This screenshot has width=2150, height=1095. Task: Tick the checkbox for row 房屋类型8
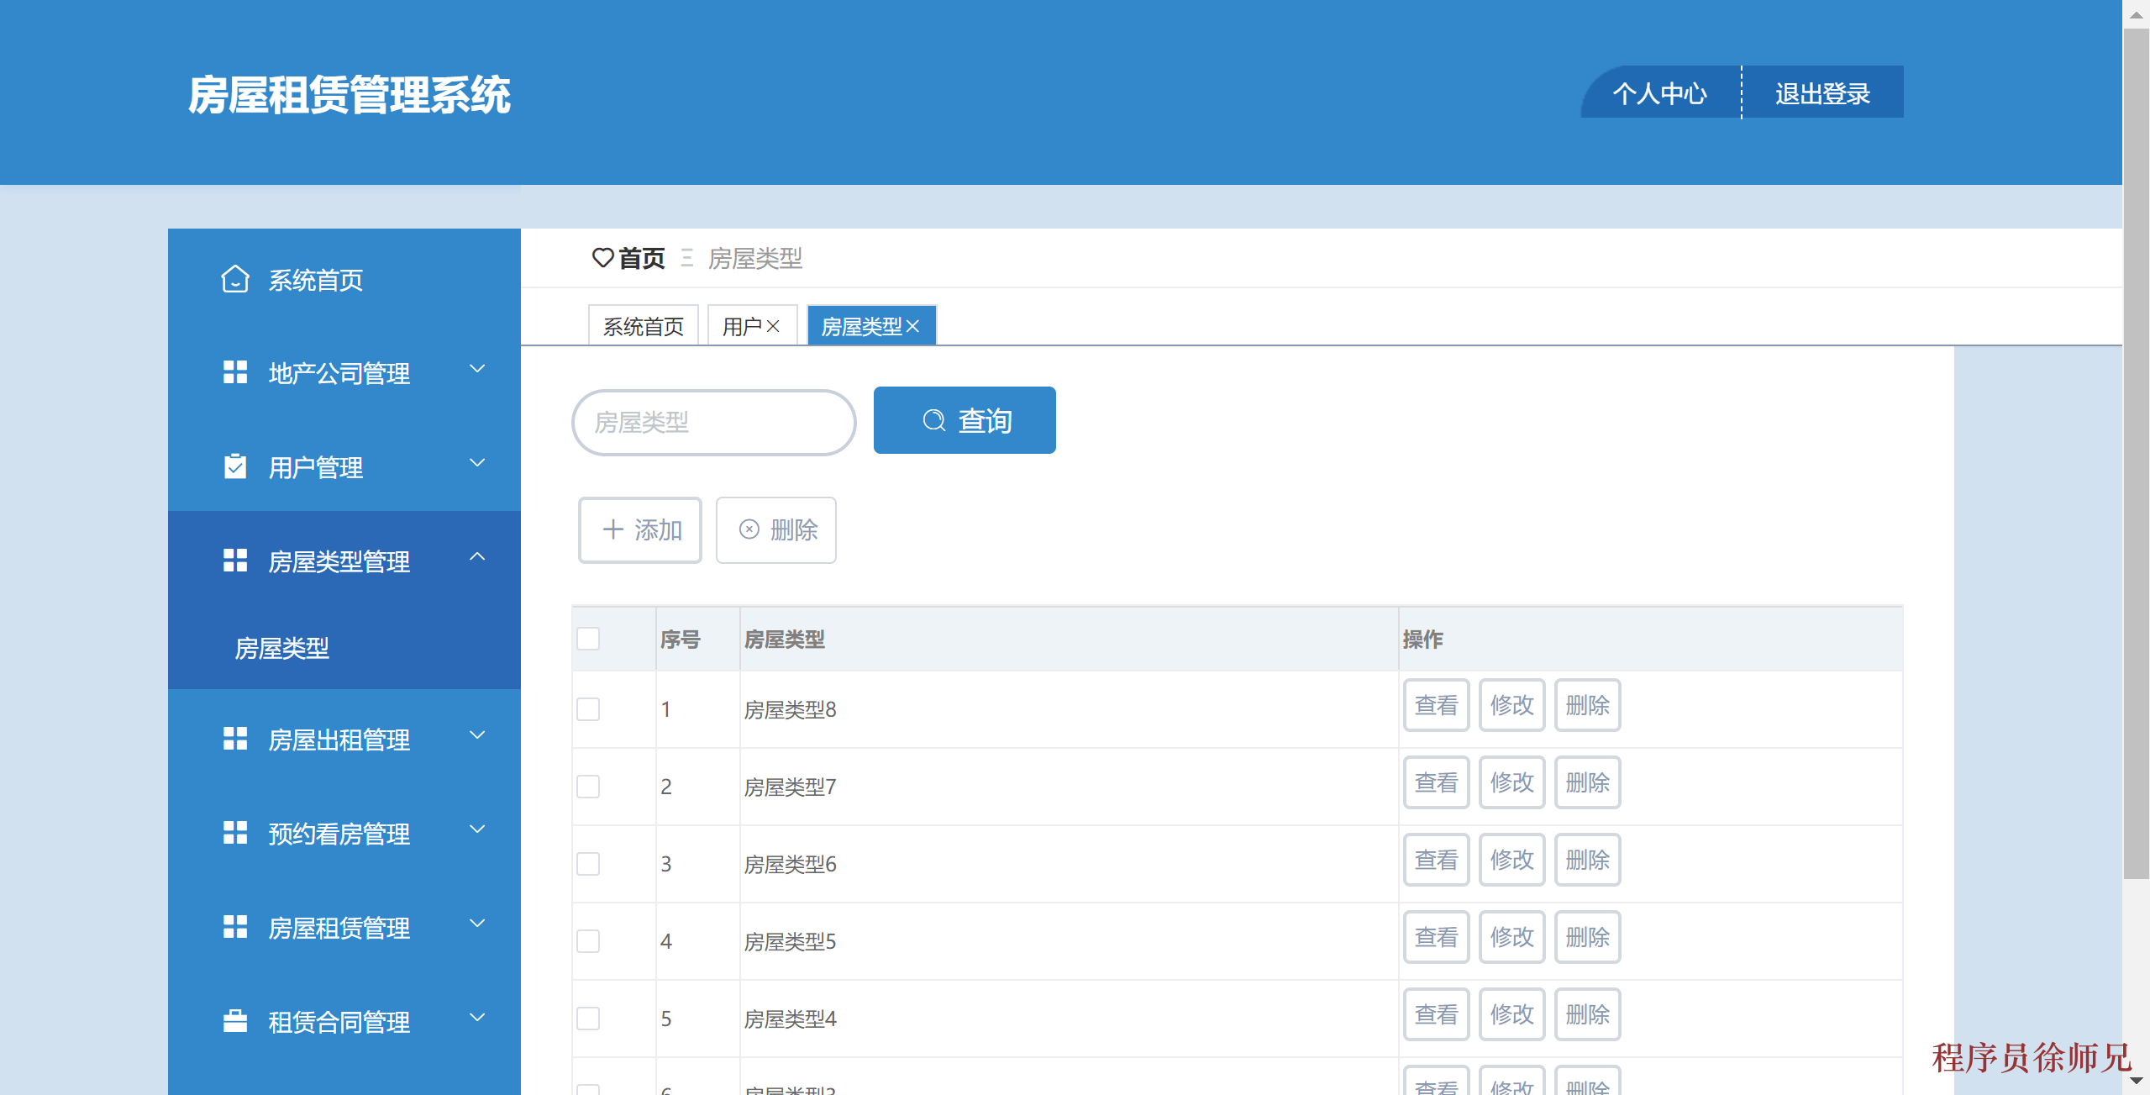588,709
